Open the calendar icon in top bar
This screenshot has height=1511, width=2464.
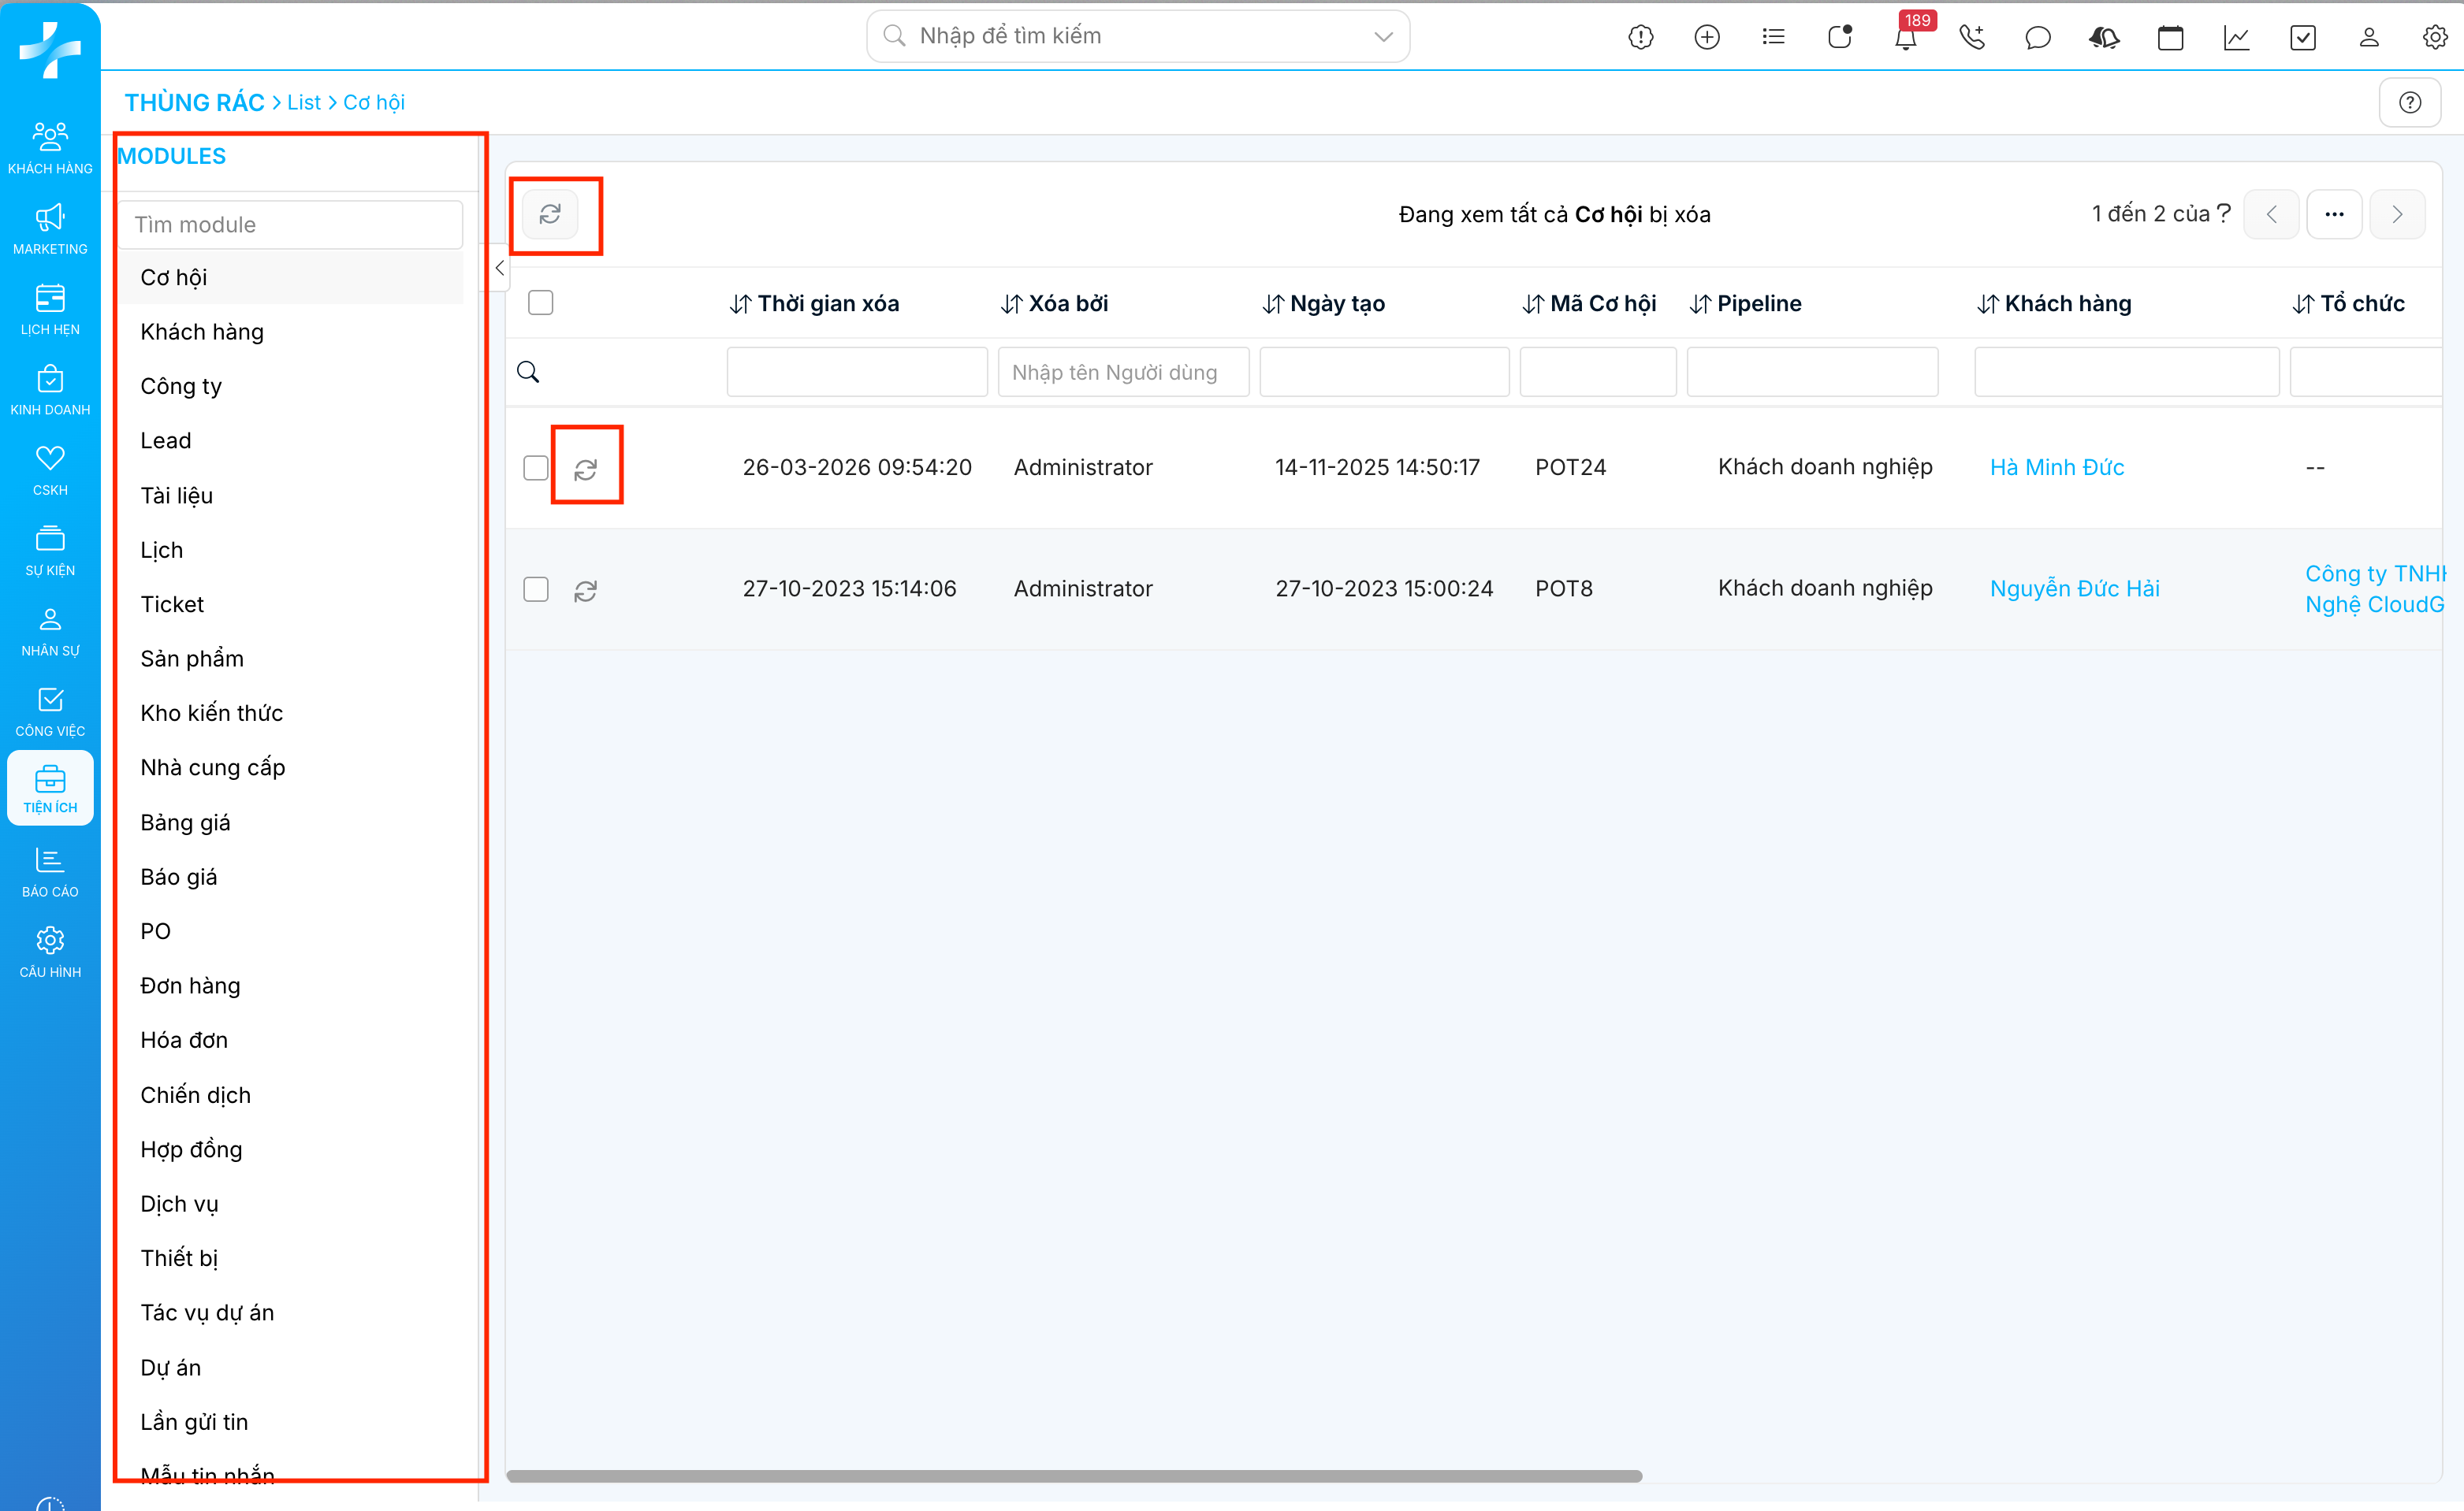pos(2170,38)
